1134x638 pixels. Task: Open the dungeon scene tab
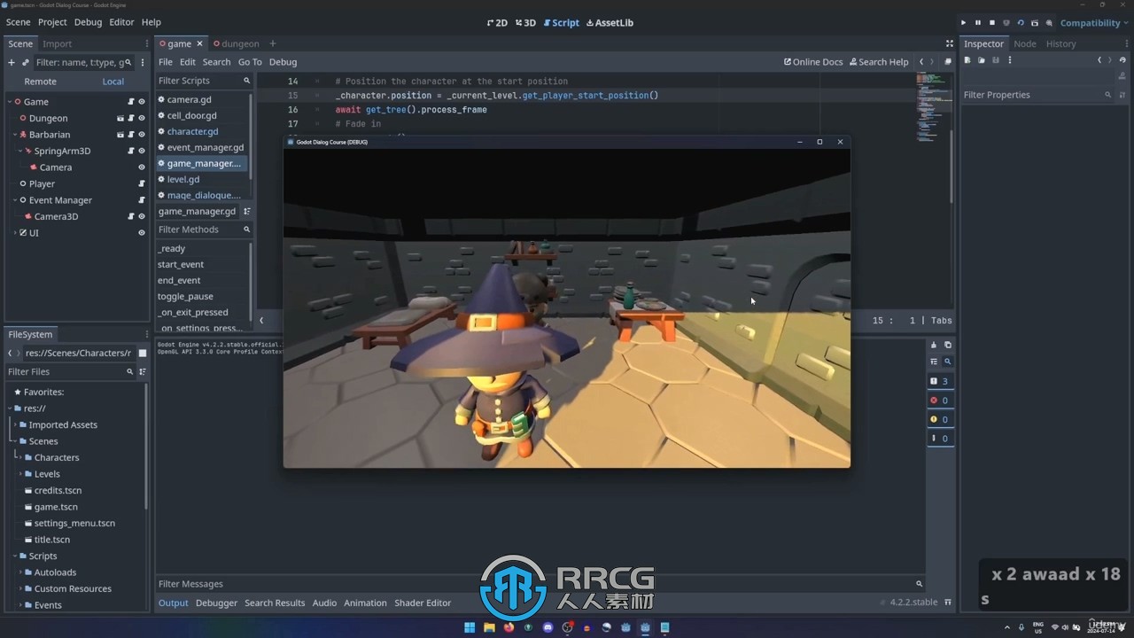[236, 43]
